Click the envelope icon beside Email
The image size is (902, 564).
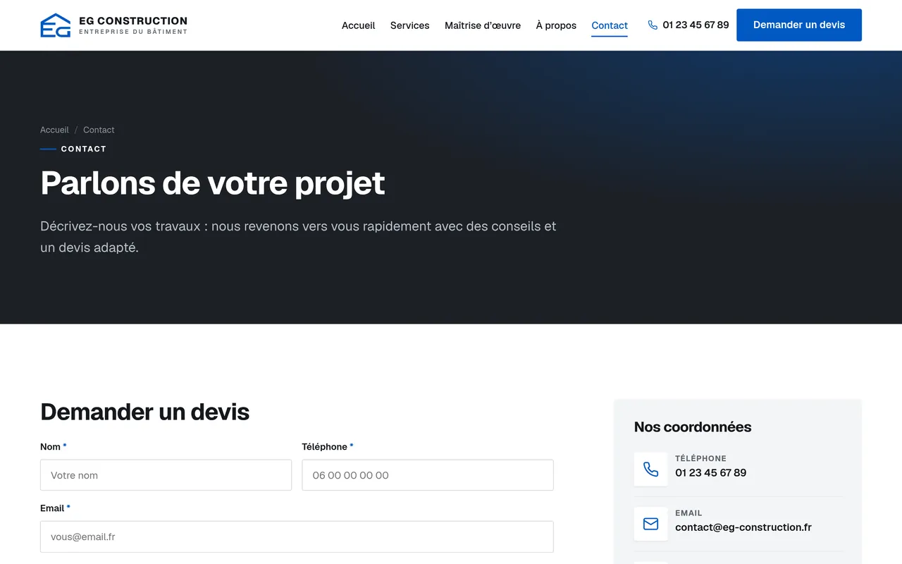650,524
